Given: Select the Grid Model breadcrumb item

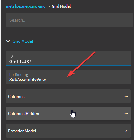Looking at the screenshot, I should point(61,6).
